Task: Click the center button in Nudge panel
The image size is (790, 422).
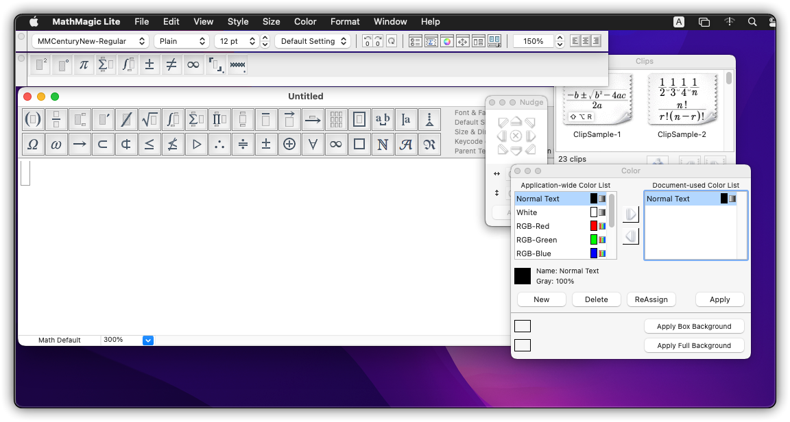Action: (516, 136)
